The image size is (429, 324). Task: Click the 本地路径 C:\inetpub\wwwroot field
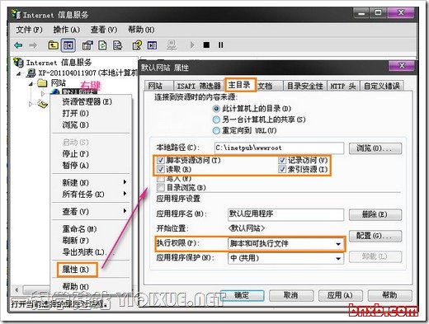click(x=279, y=148)
